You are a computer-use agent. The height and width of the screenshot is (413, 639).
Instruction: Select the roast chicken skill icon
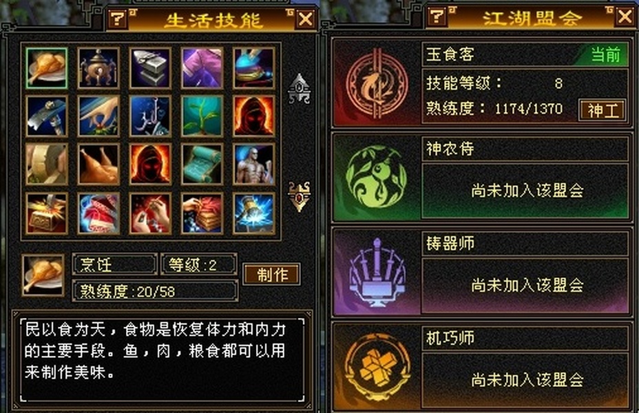[x=98, y=164]
